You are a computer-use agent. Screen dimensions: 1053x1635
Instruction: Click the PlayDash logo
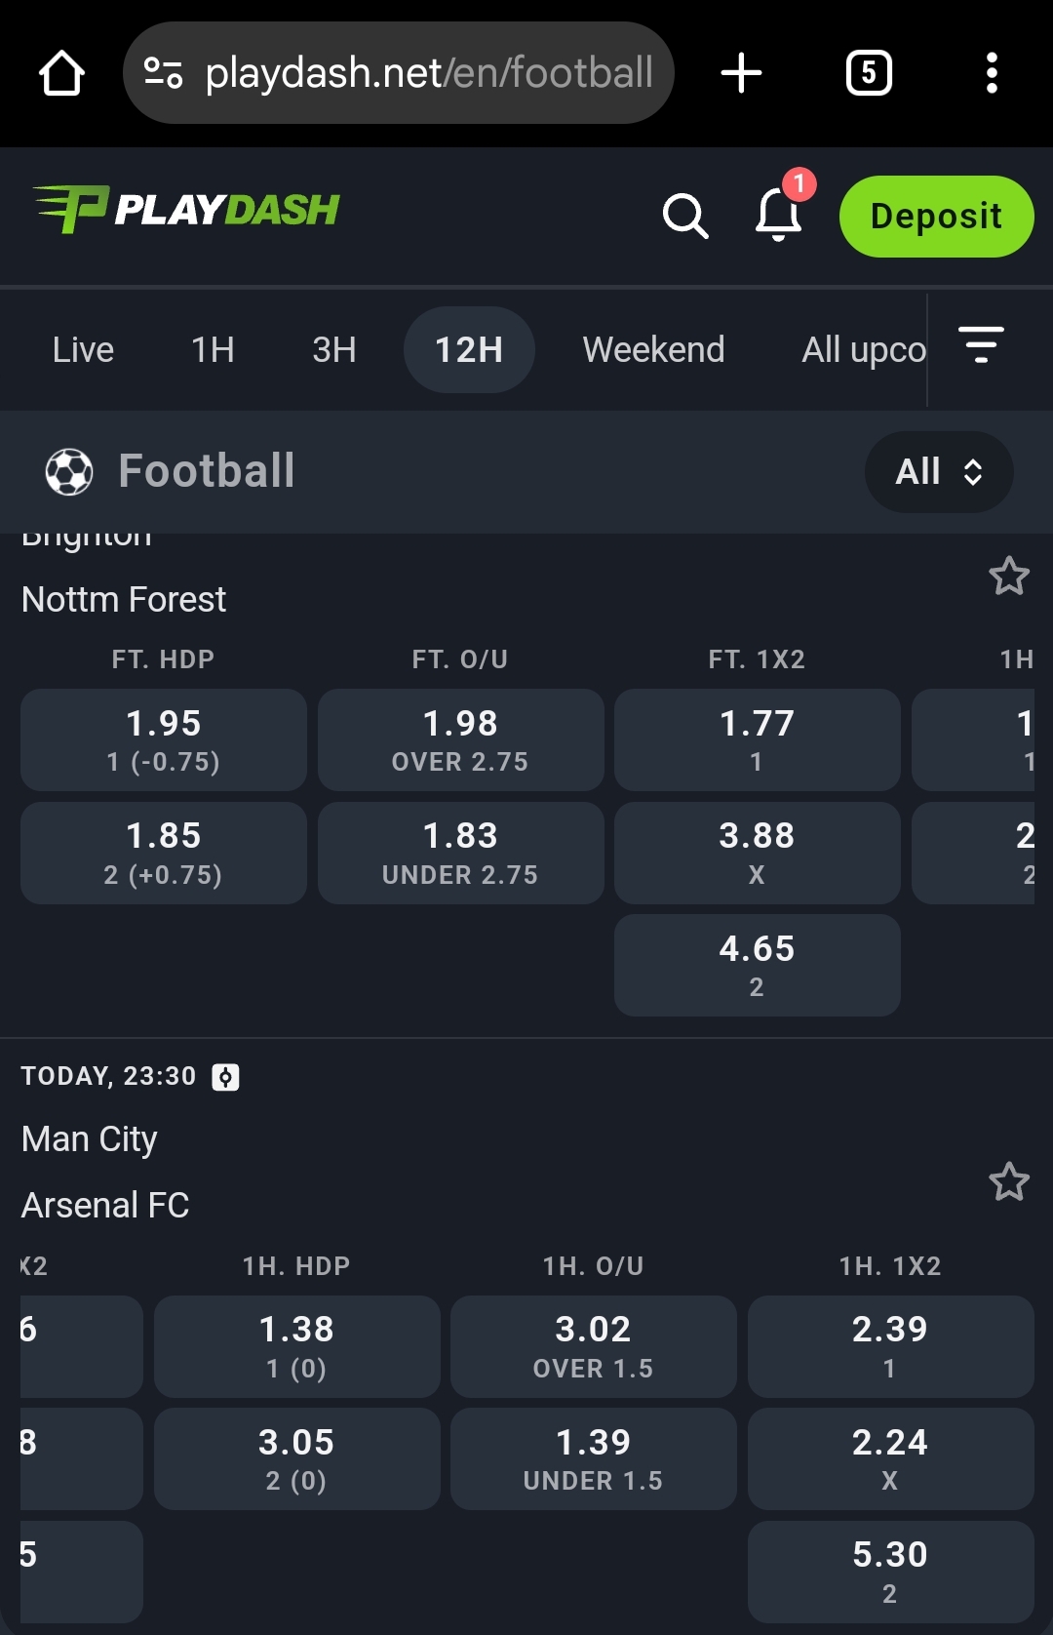pyautogui.click(x=186, y=209)
